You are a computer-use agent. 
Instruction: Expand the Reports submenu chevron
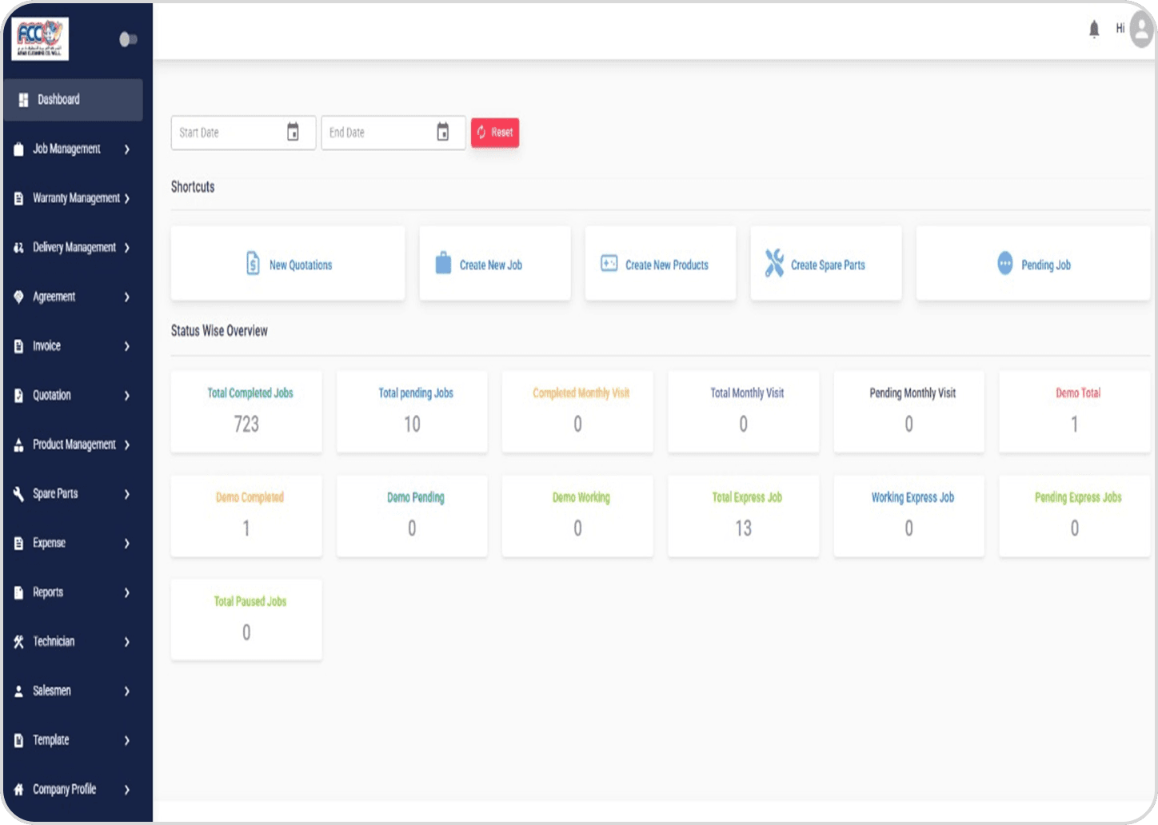click(126, 592)
